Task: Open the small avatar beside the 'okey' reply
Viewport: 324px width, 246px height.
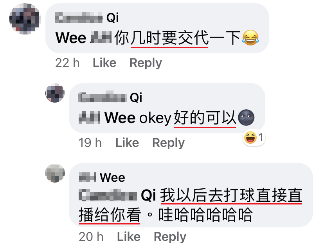Action: [55, 93]
